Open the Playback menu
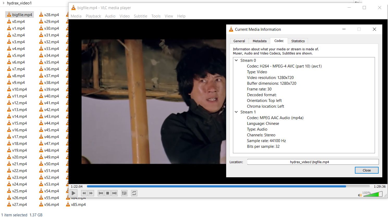388x220 pixels. coord(93,16)
